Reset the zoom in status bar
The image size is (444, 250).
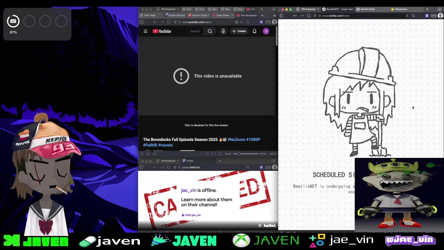click(228, 154)
